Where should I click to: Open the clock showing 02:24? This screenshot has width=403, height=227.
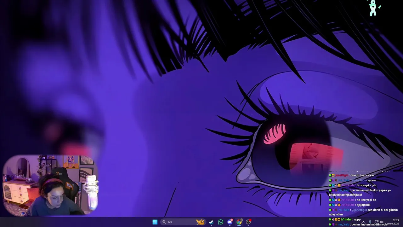(x=396, y=220)
